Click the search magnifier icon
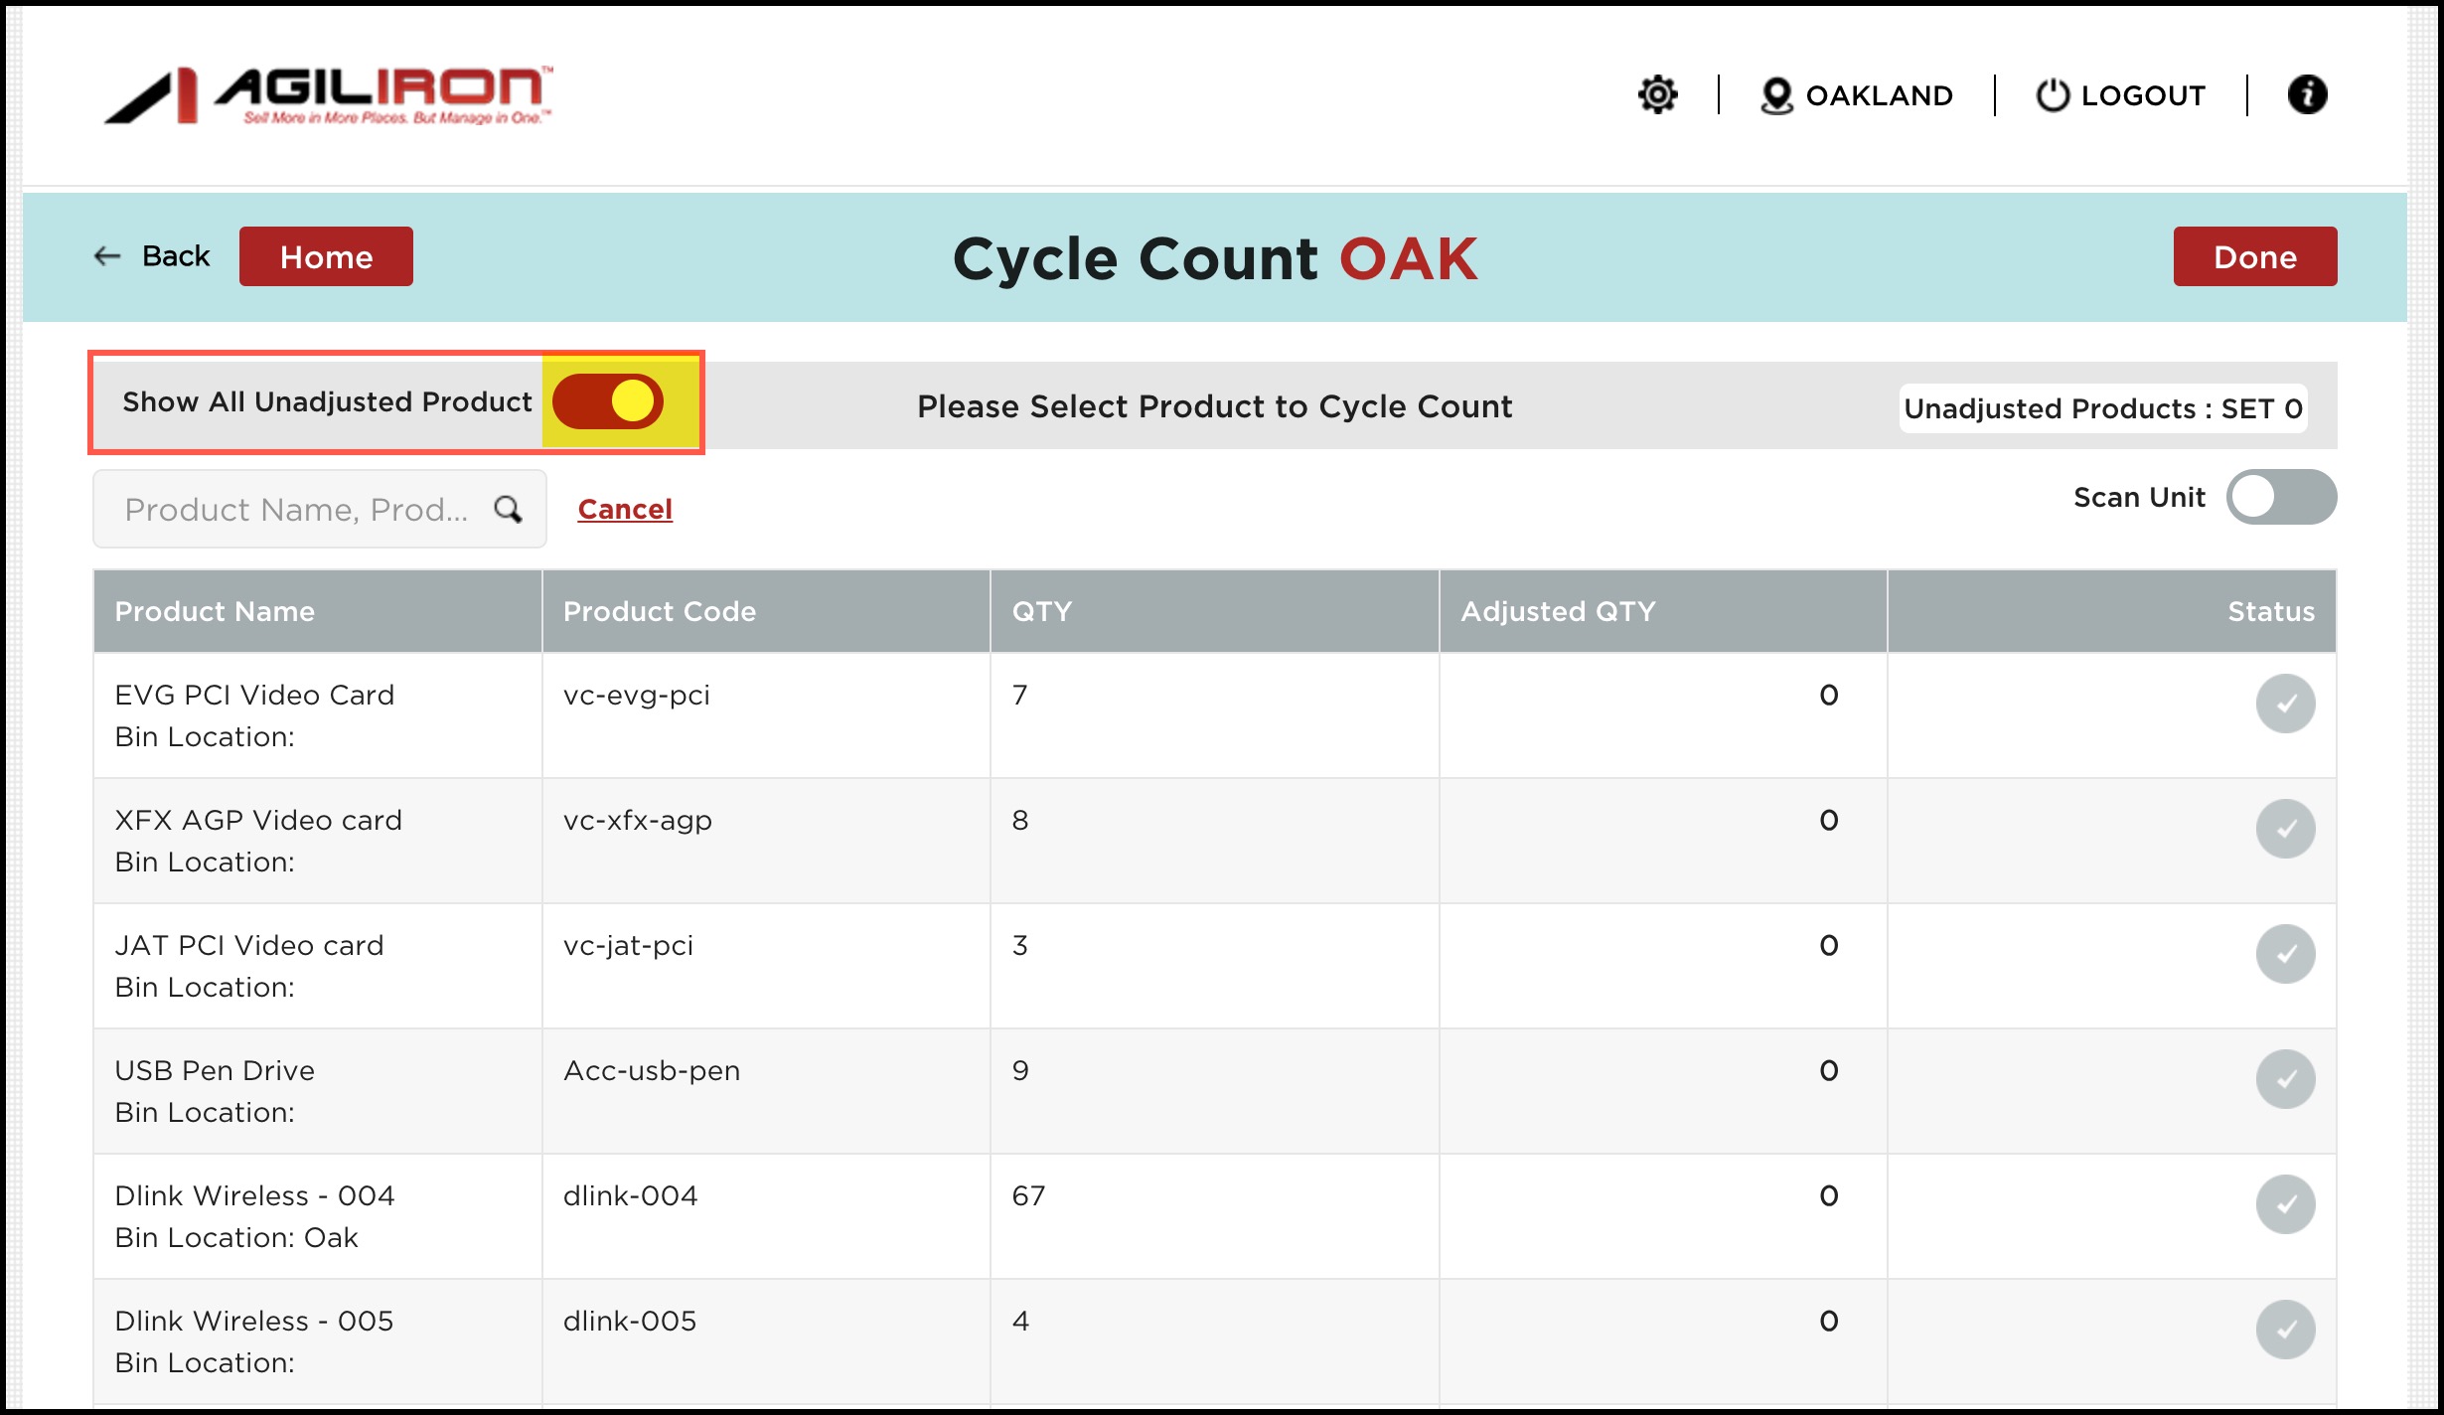The height and width of the screenshot is (1415, 2444). [x=509, y=510]
